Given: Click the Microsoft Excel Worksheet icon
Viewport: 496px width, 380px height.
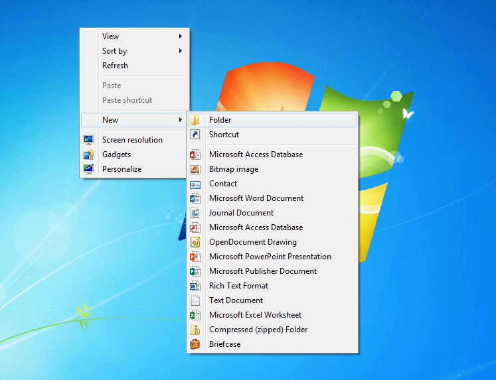Looking at the screenshot, I should point(195,315).
